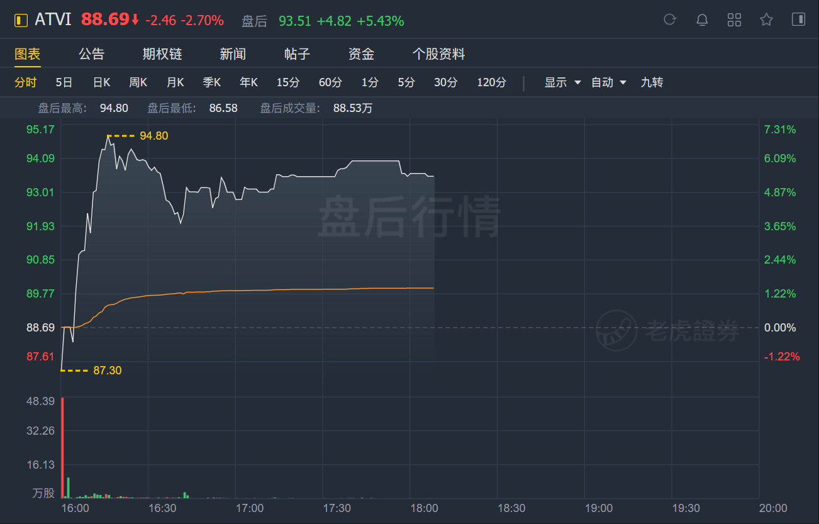Add ATVI to favorites with star
The image size is (819, 524).
766,20
